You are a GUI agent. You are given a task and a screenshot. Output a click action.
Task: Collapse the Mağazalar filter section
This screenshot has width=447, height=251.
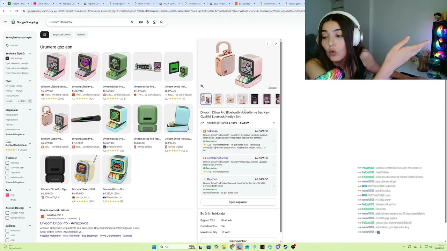[x=30, y=110]
